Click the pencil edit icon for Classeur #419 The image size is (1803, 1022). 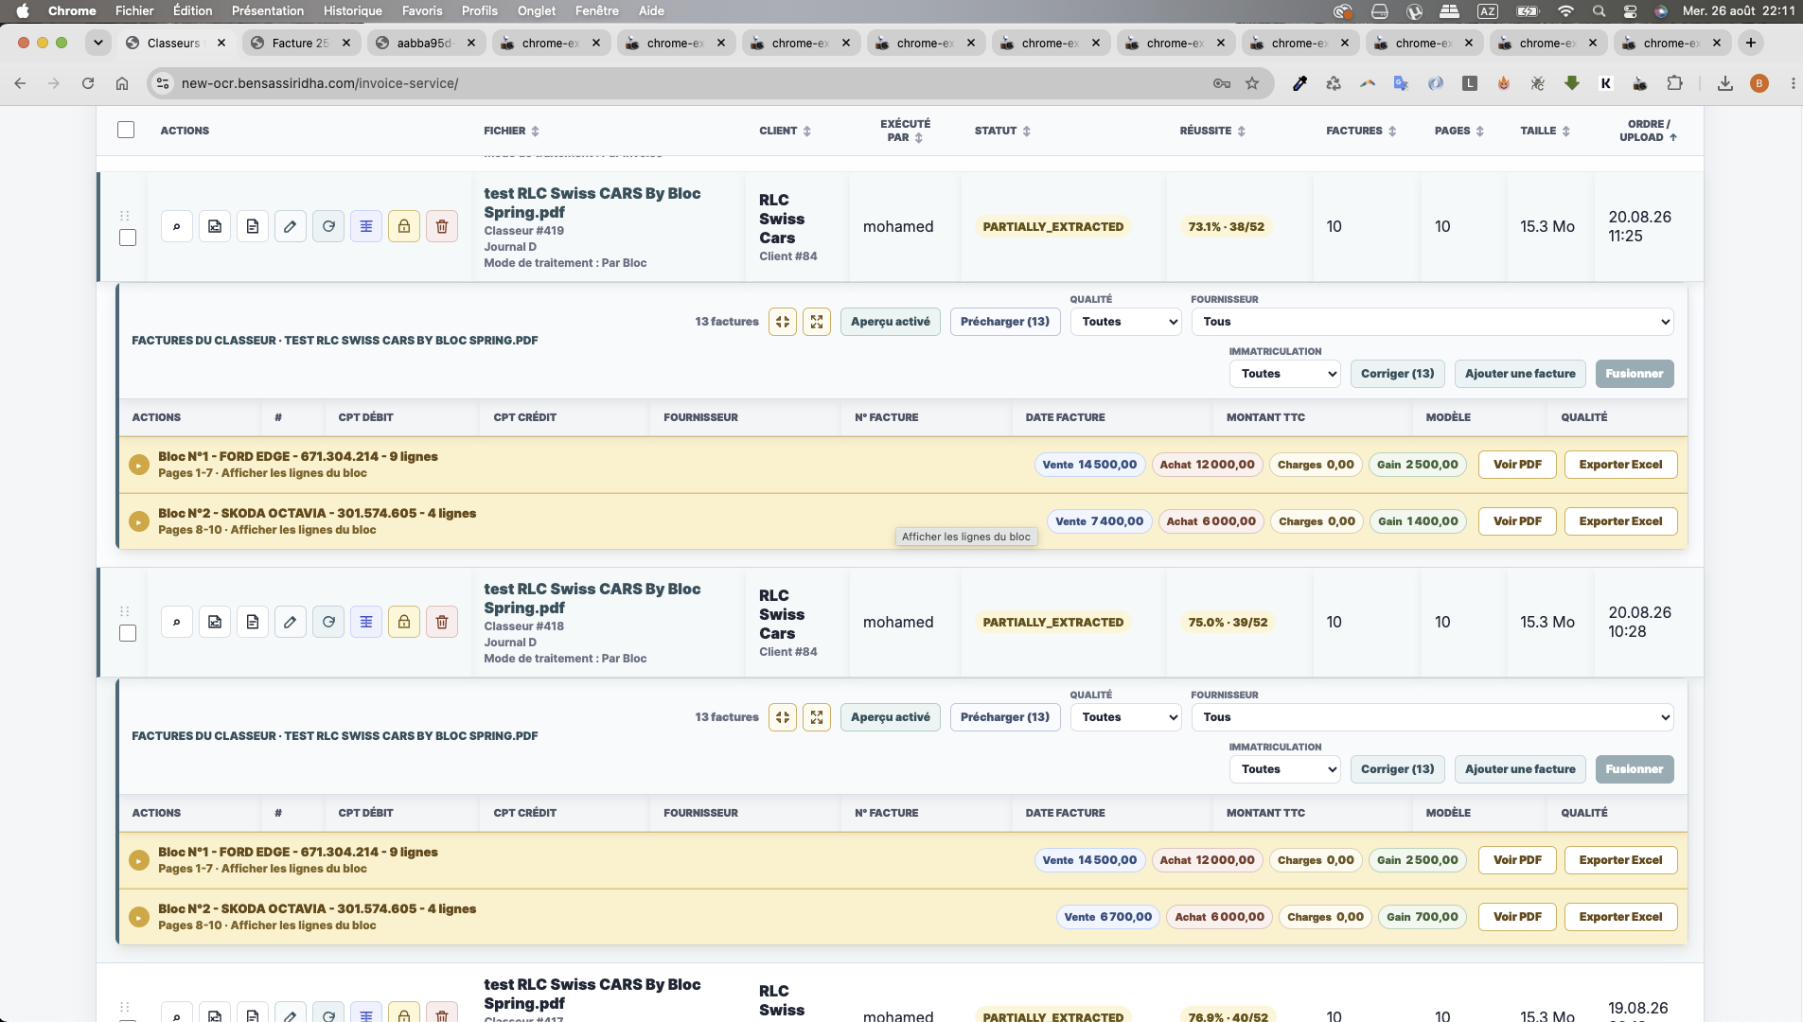click(x=291, y=226)
